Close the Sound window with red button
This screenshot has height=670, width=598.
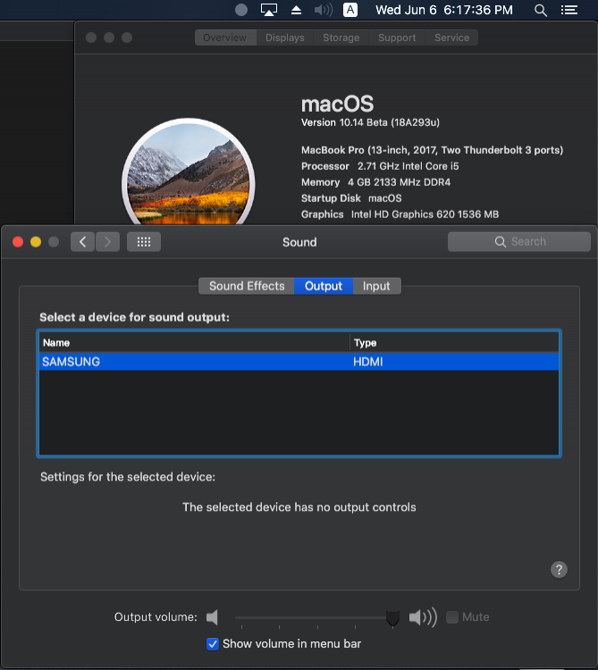click(x=18, y=242)
